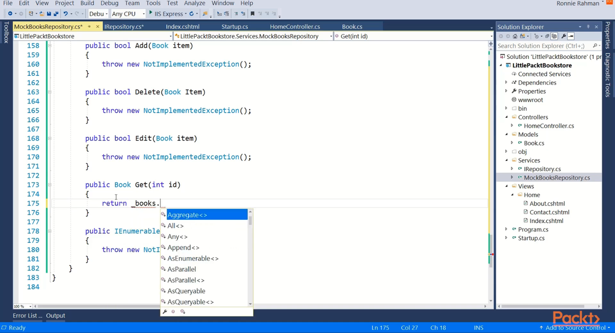Collapse the Delete method outline box
The height and width of the screenshot is (333, 615).
(x=50, y=92)
